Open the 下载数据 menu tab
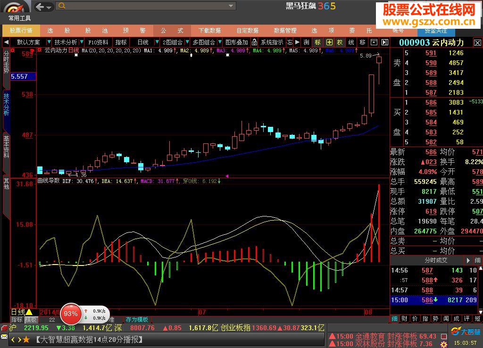Viewport: 483px width, 348px height. [x=209, y=30]
